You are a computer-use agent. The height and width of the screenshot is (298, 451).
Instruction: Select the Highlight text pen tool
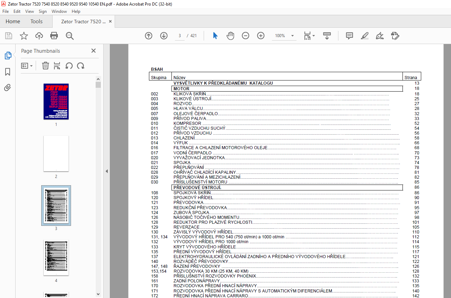(364, 36)
